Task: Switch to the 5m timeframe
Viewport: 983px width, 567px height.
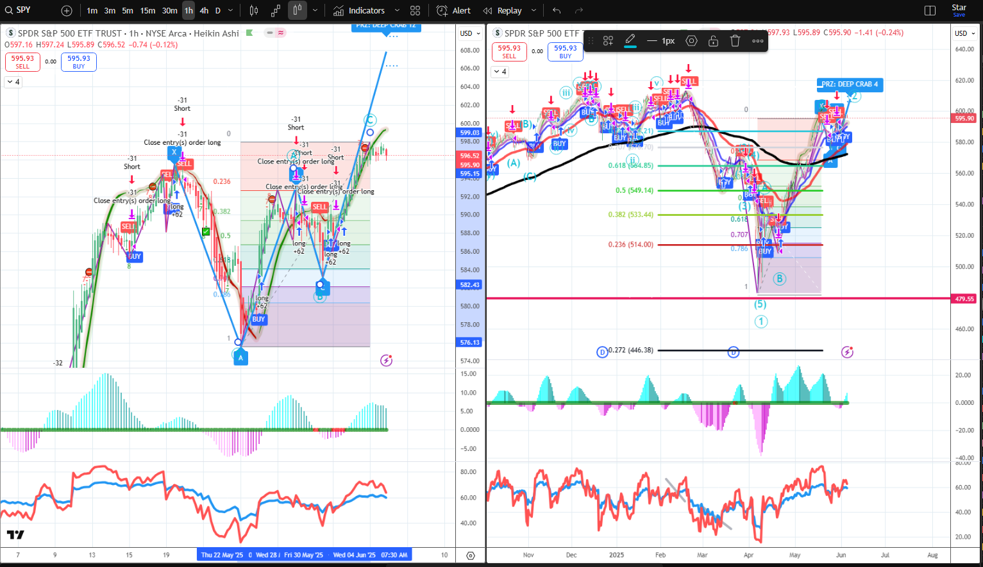Action: coord(128,11)
